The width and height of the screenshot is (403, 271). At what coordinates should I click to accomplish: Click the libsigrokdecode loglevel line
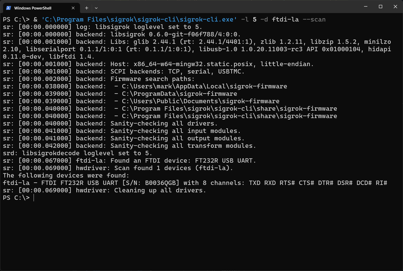[77, 153]
